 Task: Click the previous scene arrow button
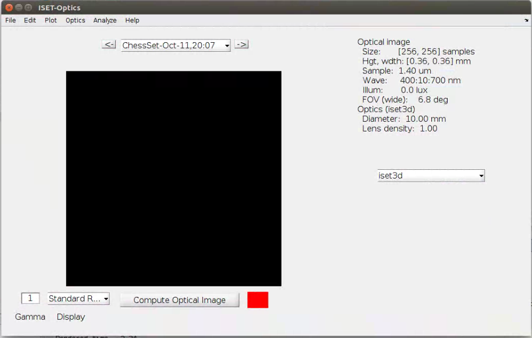point(108,44)
